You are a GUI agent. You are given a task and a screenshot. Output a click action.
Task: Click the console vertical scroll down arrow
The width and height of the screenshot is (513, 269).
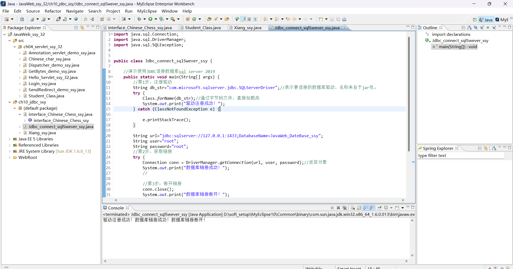pos(412,255)
